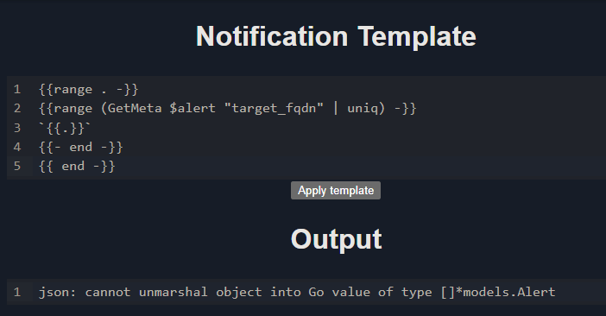Click the GetMeta function name
Viewport: 606px width, 316px height.
point(135,109)
